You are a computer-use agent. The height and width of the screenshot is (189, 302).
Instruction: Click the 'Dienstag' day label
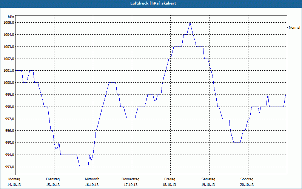click(53, 179)
